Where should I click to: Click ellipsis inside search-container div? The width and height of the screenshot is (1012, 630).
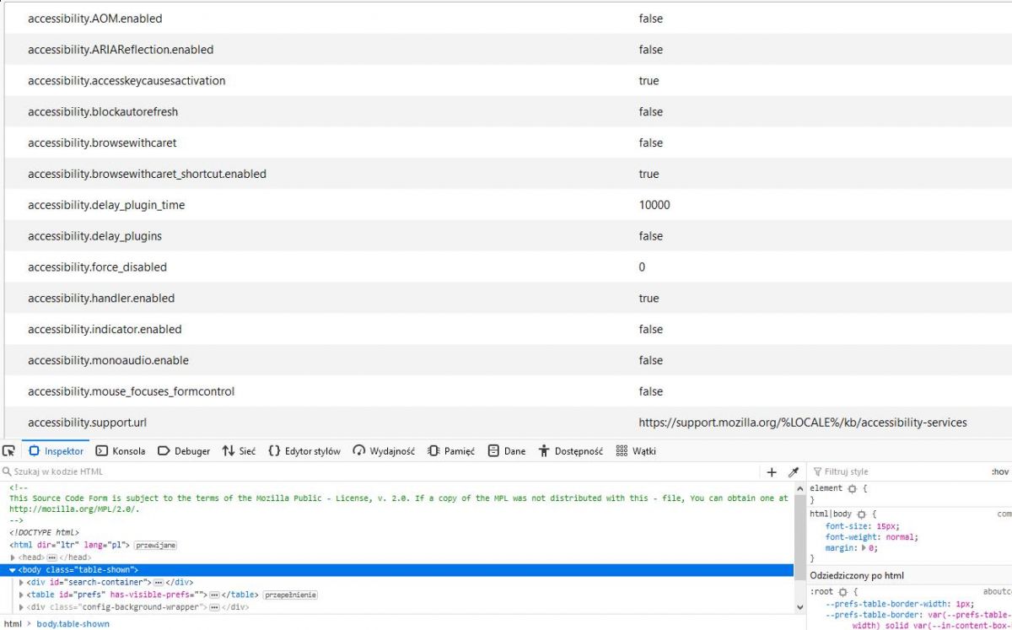point(159,582)
